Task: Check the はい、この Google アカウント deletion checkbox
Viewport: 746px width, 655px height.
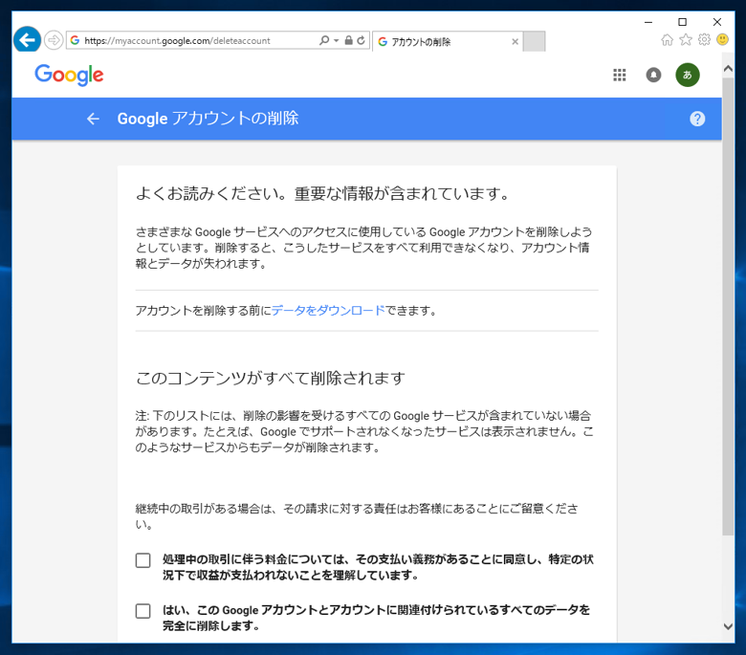Action: [143, 611]
